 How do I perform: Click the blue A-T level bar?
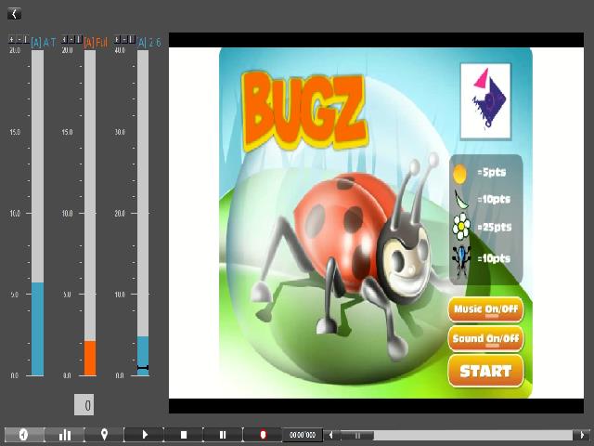[x=37, y=329]
